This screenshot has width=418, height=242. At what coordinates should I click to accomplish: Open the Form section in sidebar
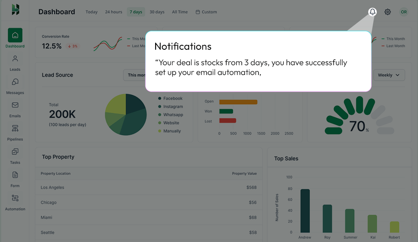15,179
